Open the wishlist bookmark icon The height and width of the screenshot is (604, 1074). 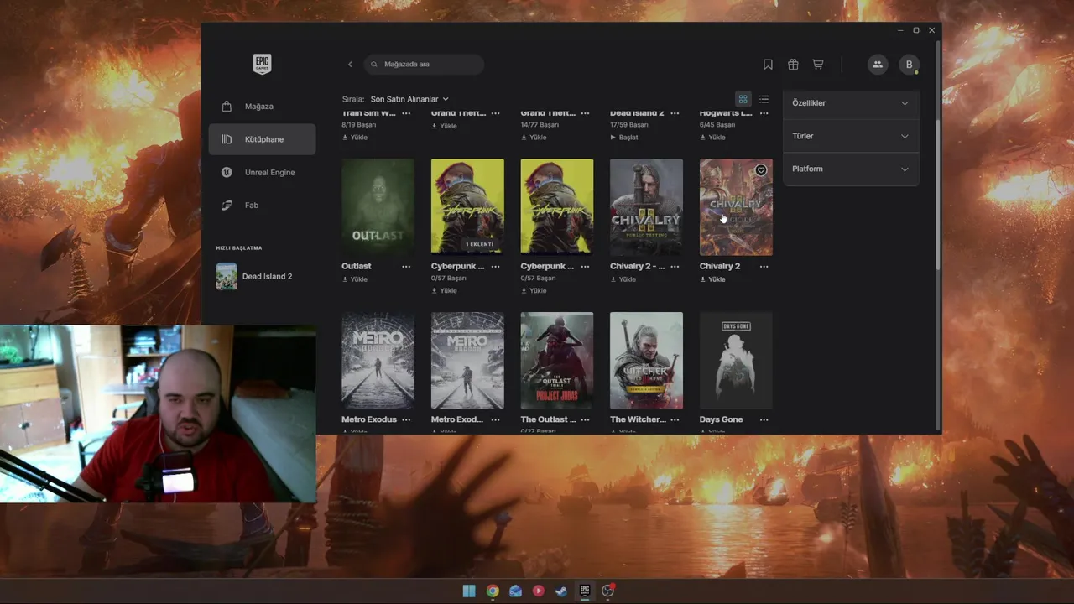[x=768, y=64]
